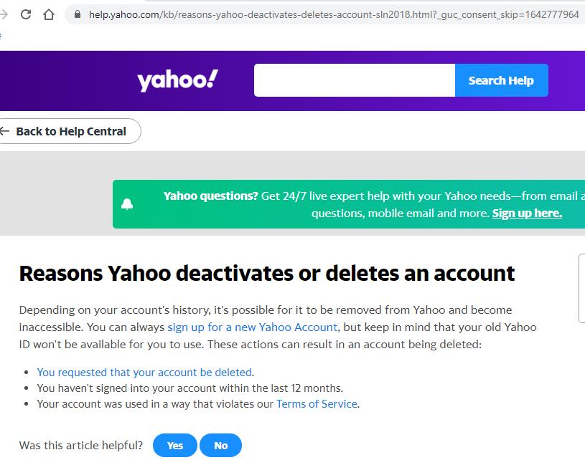View site info via the padlock icon

(78, 14)
